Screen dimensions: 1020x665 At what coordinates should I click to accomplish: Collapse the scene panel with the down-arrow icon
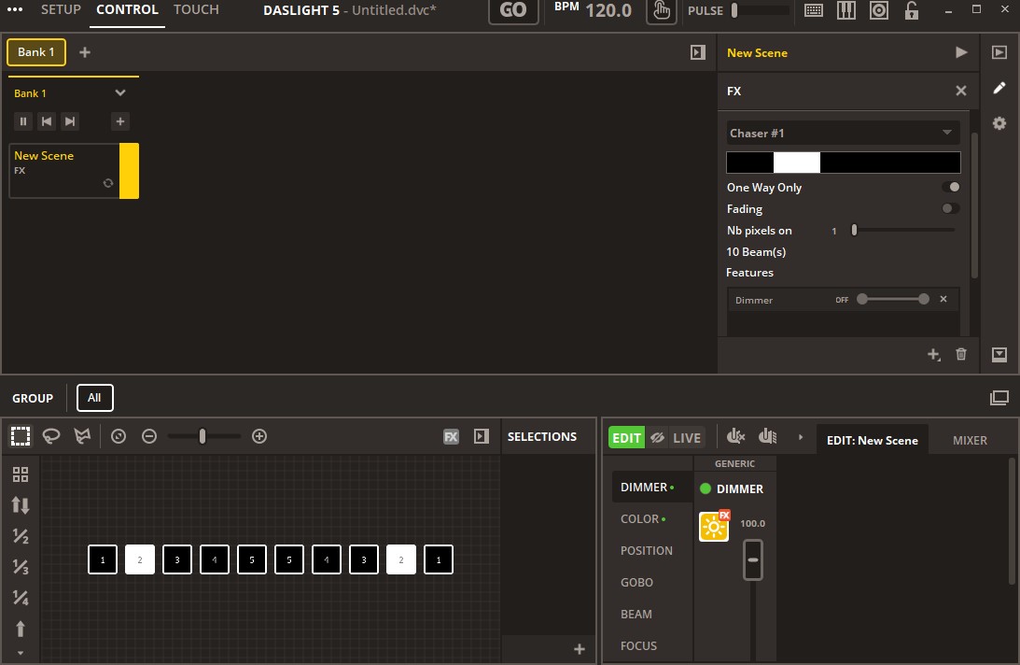tap(999, 354)
